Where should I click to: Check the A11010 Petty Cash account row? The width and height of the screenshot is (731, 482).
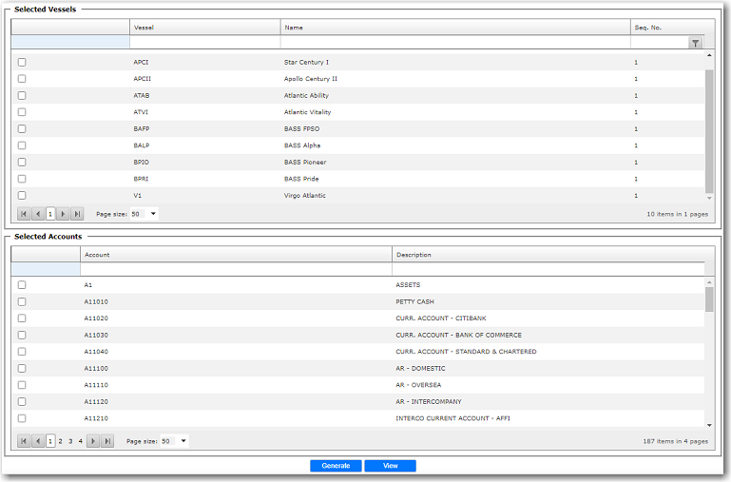pyautogui.click(x=22, y=301)
